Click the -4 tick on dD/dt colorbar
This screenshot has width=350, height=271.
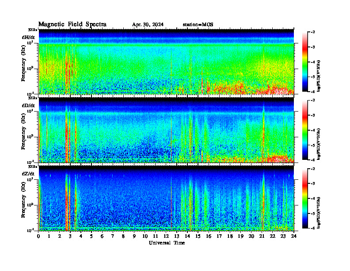[x=313, y=130]
